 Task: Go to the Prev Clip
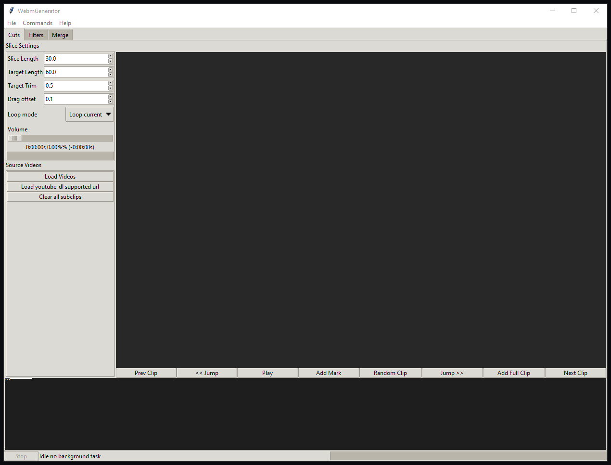pyautogui.click(x=146, y=373)
